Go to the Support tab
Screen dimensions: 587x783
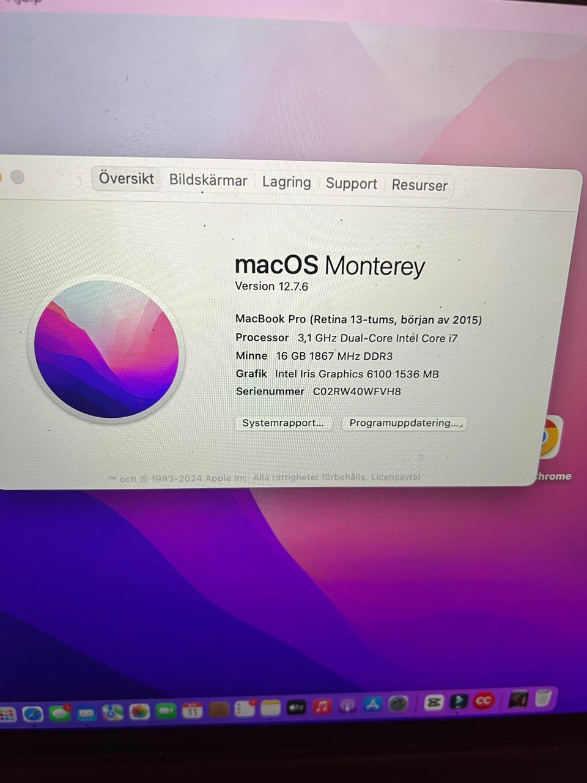point(351,184)
